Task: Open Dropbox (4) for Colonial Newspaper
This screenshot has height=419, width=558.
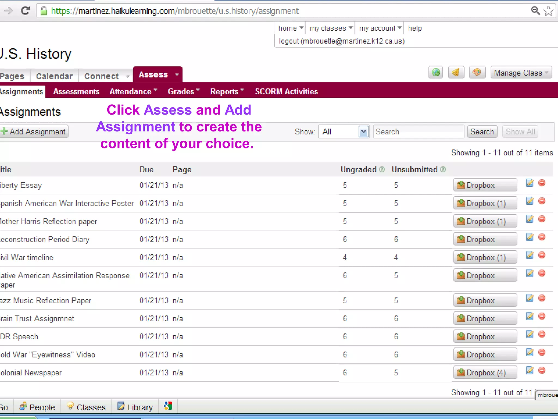Action: point(485,372)
